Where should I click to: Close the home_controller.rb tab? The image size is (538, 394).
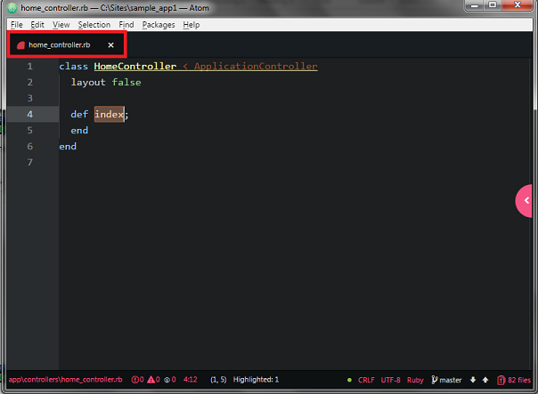coord(110,44)
